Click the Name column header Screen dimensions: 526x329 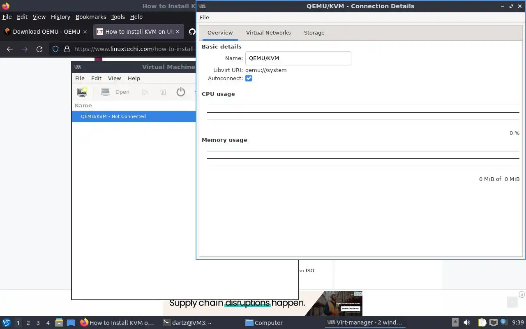[83, 105]
